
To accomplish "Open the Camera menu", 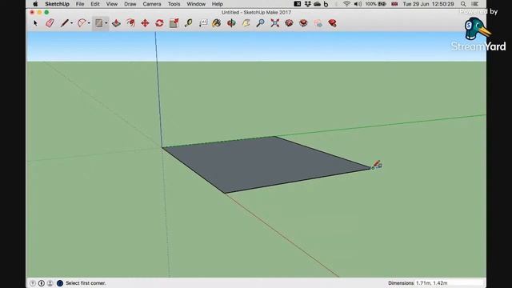I will 152,4.
